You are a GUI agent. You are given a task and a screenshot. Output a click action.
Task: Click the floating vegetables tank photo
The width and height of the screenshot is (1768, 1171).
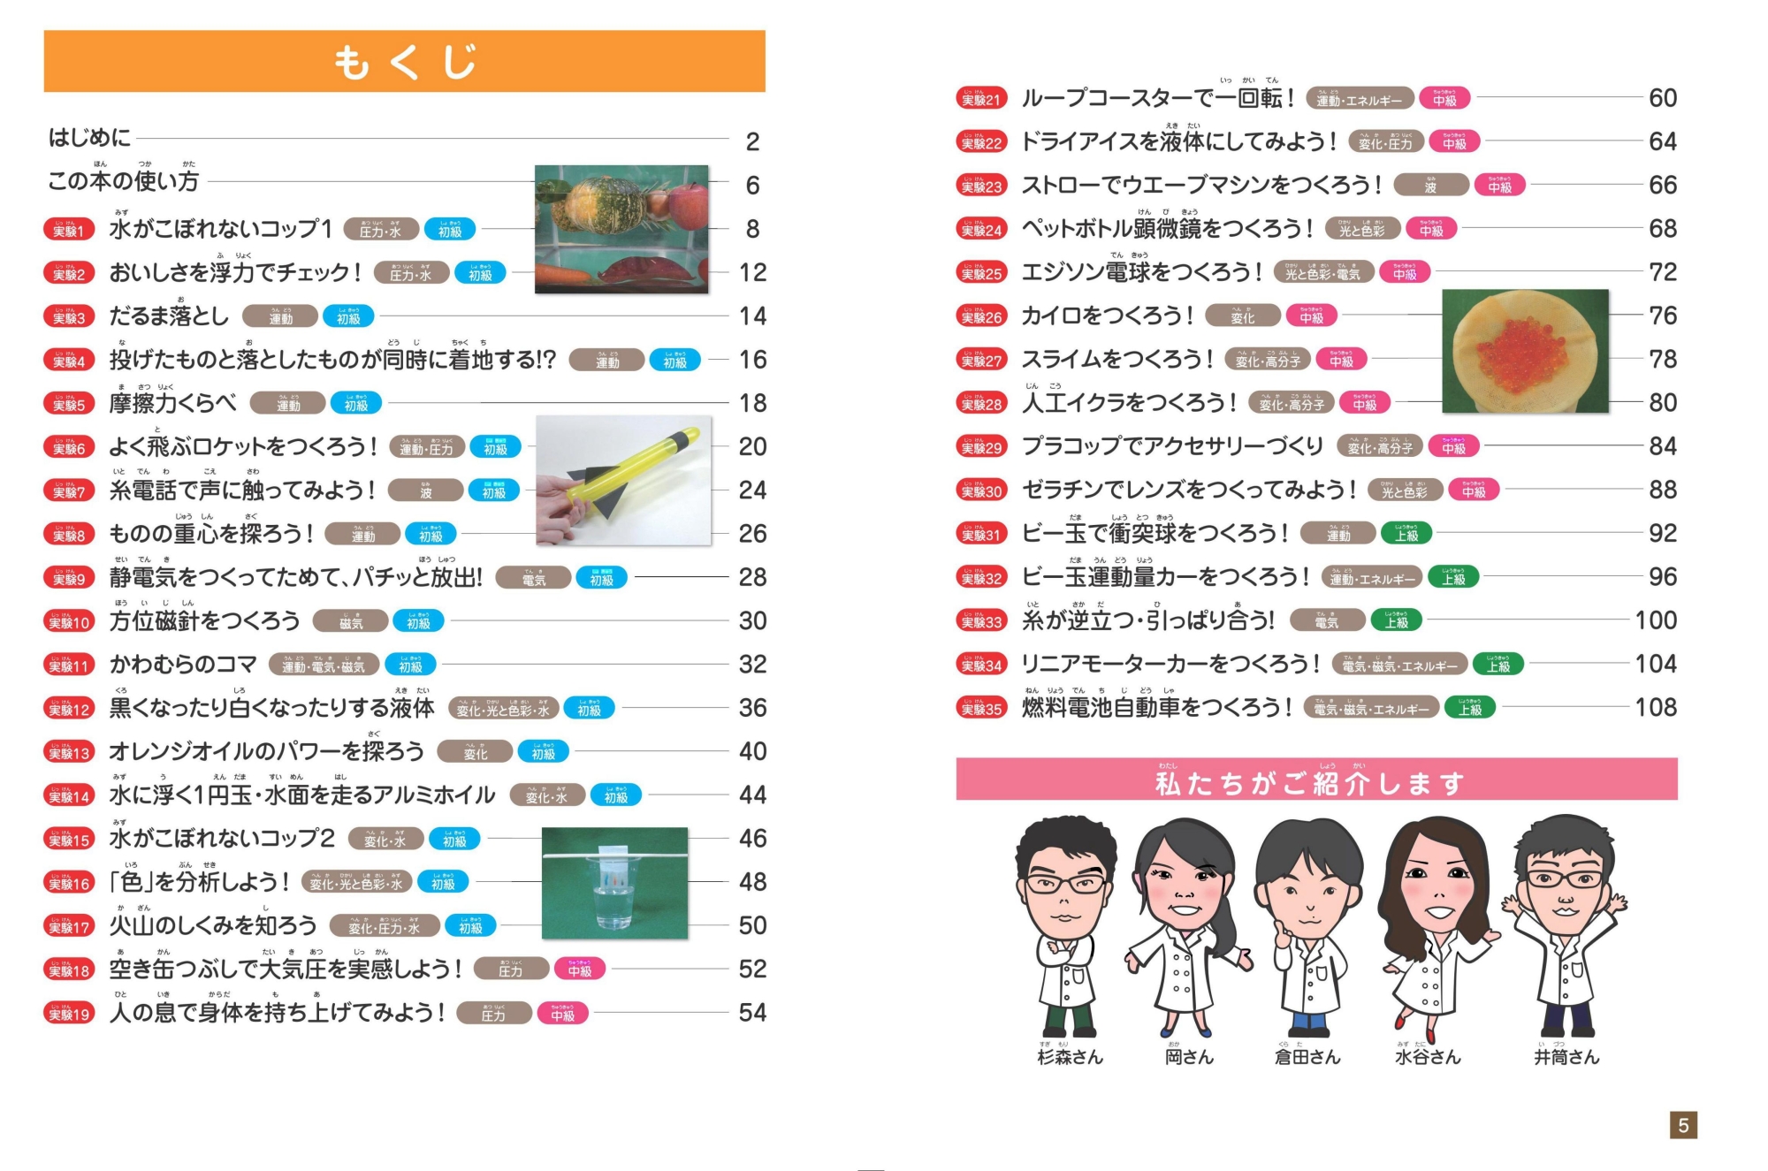click(x=621, y=229)
